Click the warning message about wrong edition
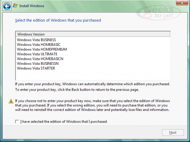 [x=92, y=105]
